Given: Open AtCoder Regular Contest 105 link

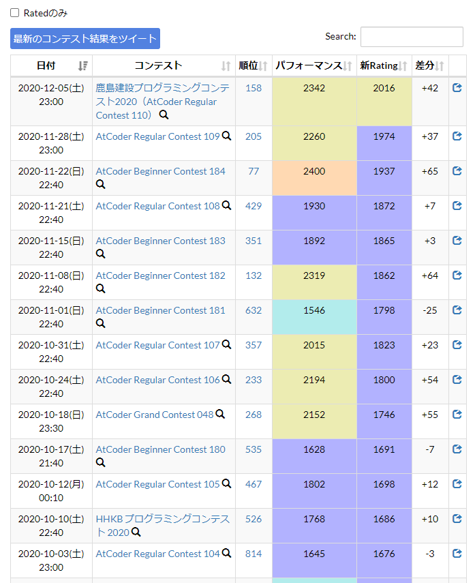Looking at the screenshot, I should coord(157,484).
